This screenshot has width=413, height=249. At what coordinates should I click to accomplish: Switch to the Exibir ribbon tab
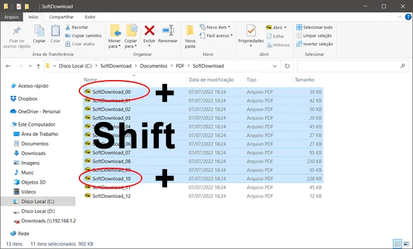(x=90, y=17)
